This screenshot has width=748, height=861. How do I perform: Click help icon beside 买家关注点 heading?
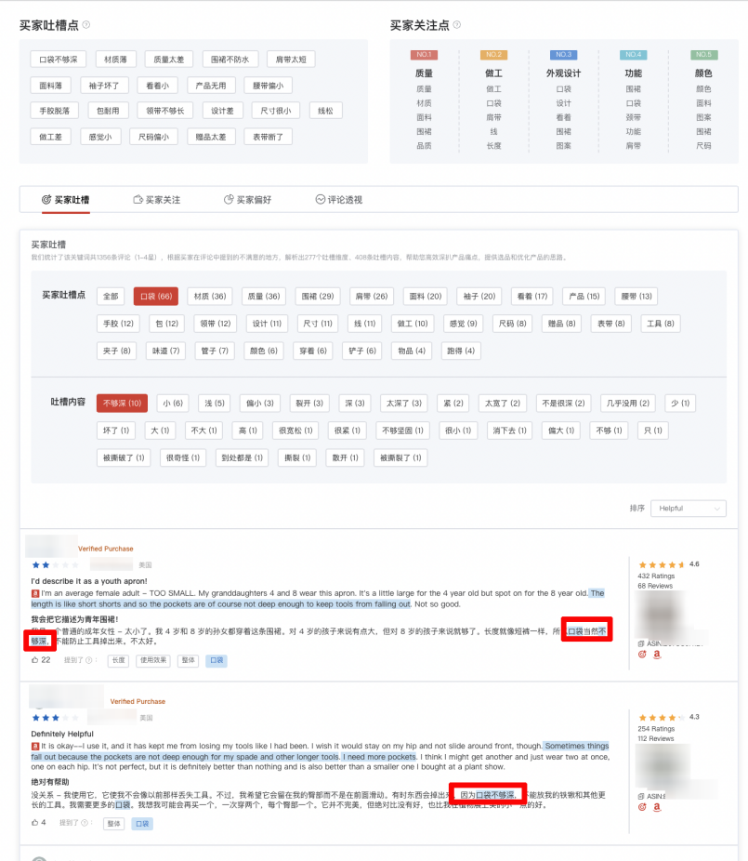click(456, 25)
